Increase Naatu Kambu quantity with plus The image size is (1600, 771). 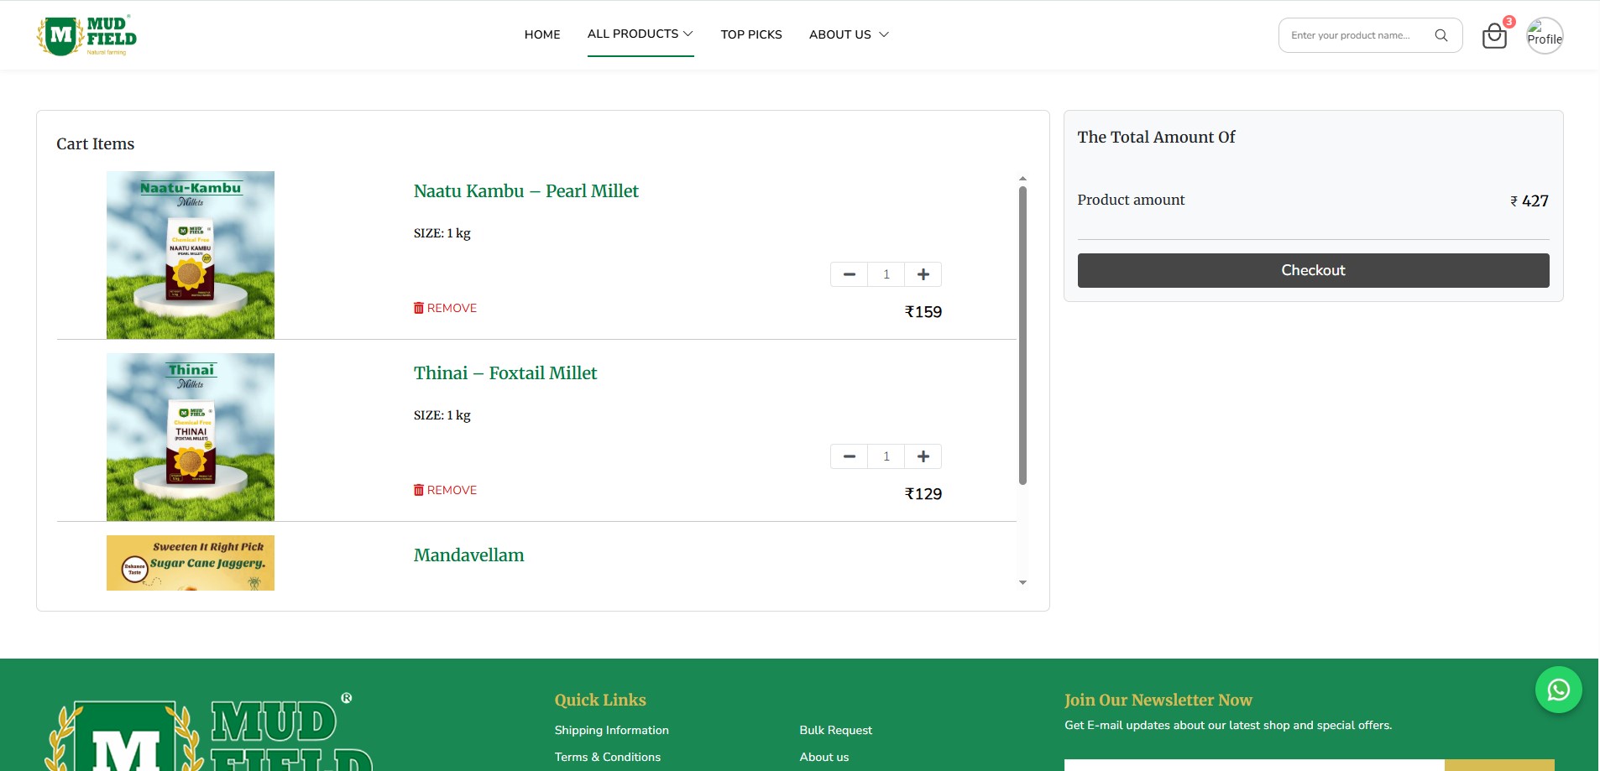pos(923,274)
